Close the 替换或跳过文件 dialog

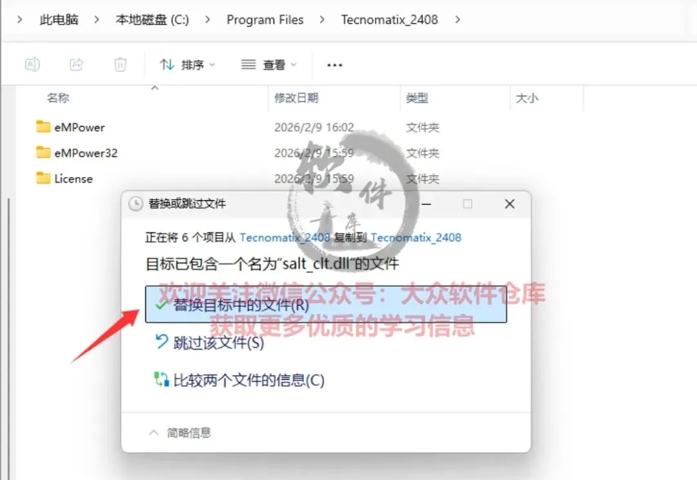[x=510, y=204]
